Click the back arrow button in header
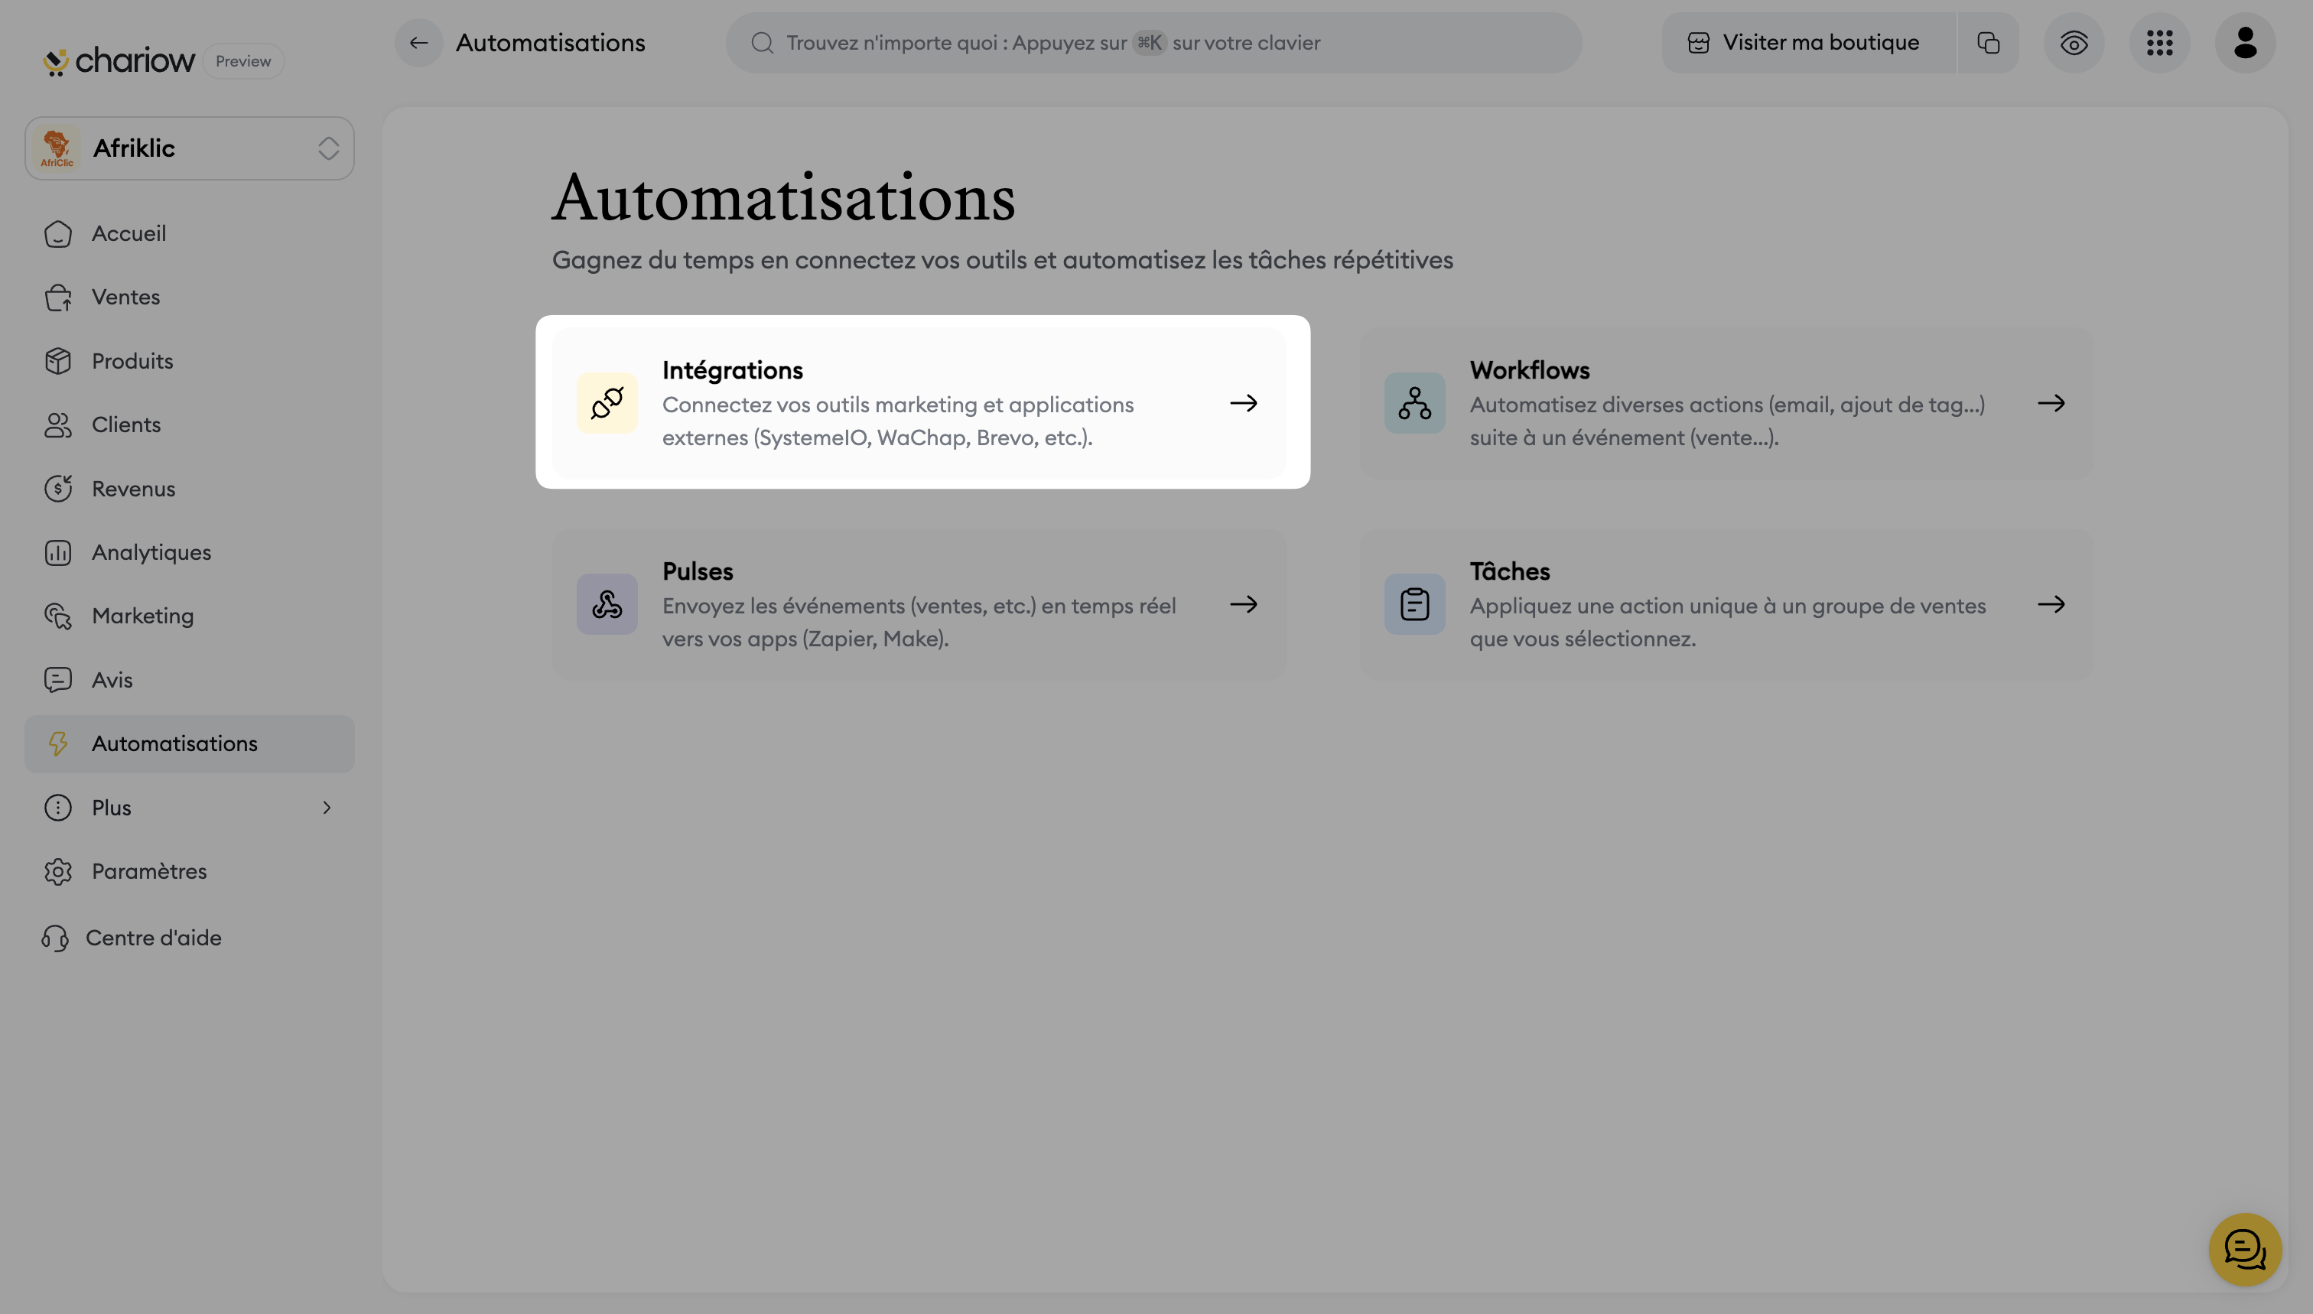The height and width of the screenshot is (1314, 2313). [418, 42]
